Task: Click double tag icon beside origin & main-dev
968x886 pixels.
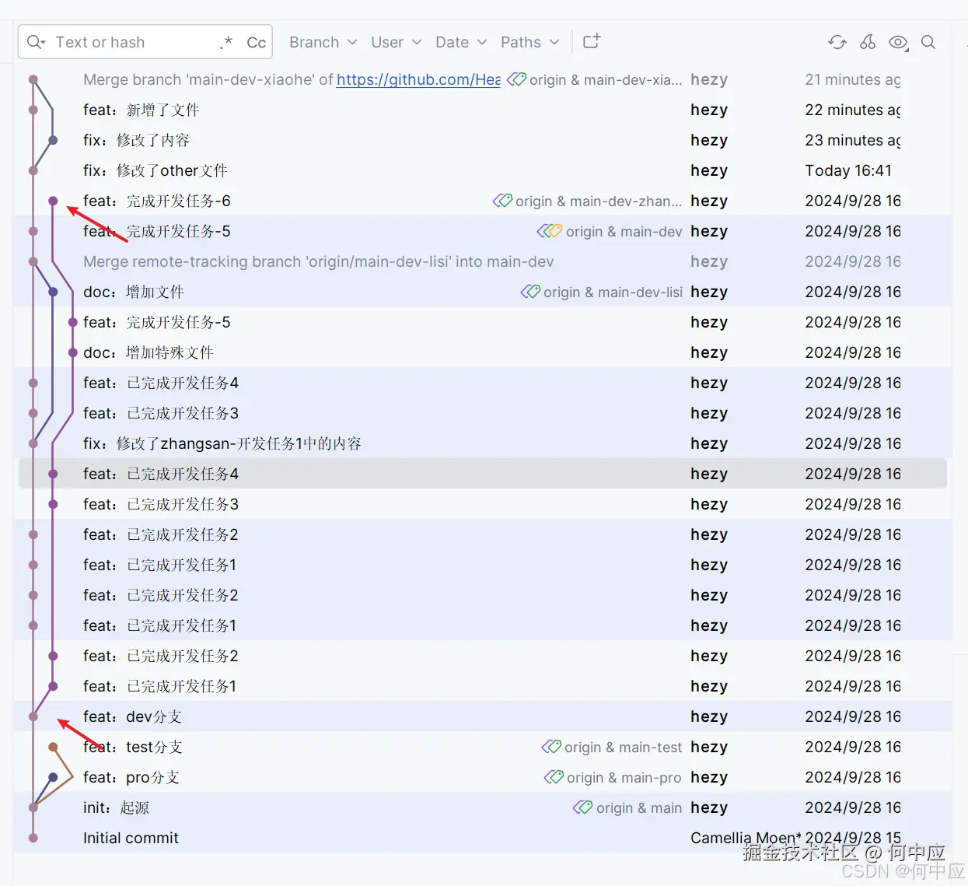Action: coord(550,231)
